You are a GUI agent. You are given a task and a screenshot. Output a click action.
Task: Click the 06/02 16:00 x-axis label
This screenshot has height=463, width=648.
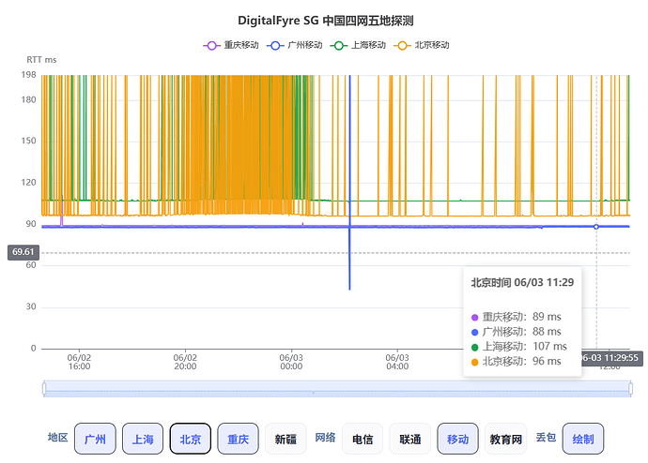tap(79, 362)
